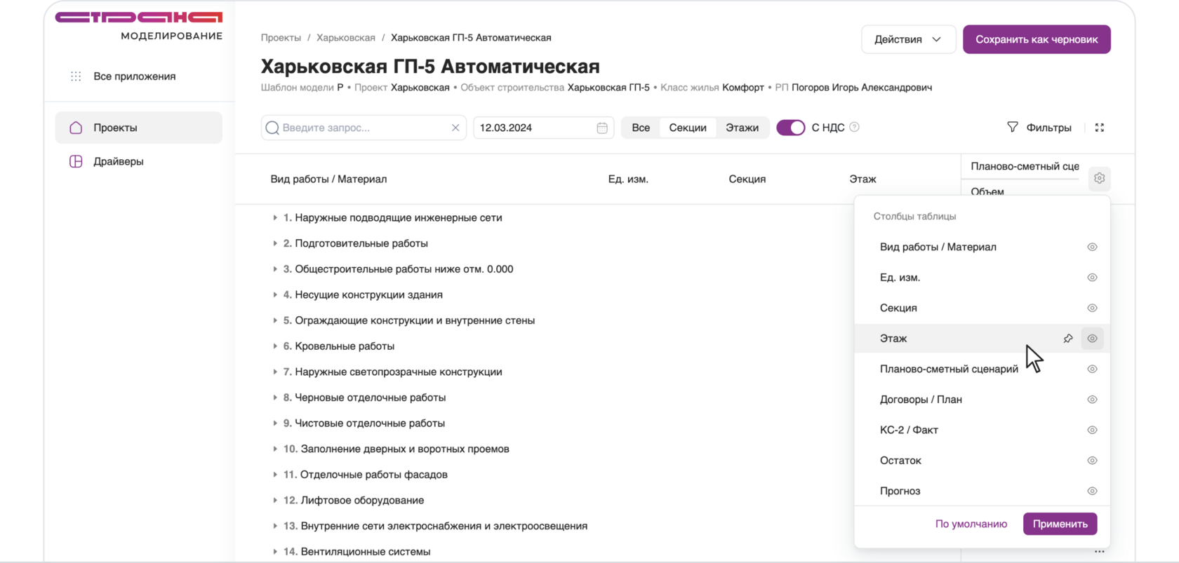Expand row 12 Лифтовое оборудование

275,501
